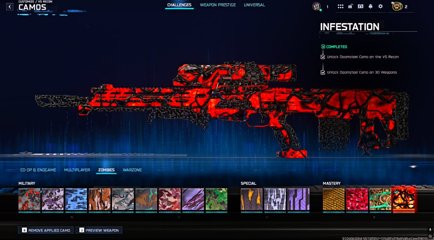Image resolution: width=434 pixels, height=240 pixels.
Task: Select the green hexagon Military camo
Action: [216, 199]
